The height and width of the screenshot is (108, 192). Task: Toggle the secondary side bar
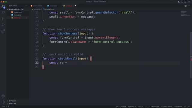185,2
